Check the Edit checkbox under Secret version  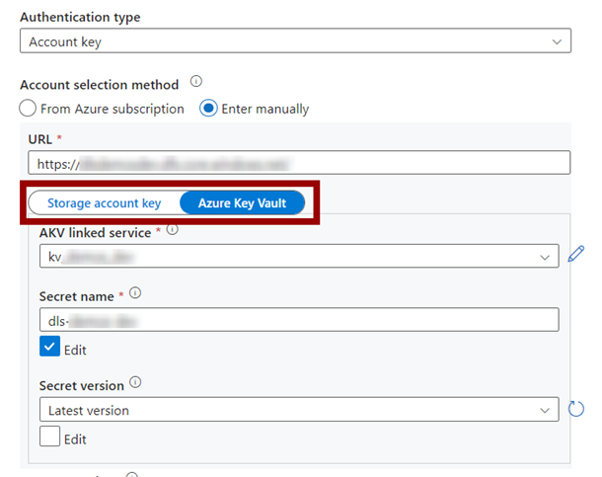pos(49,436)
